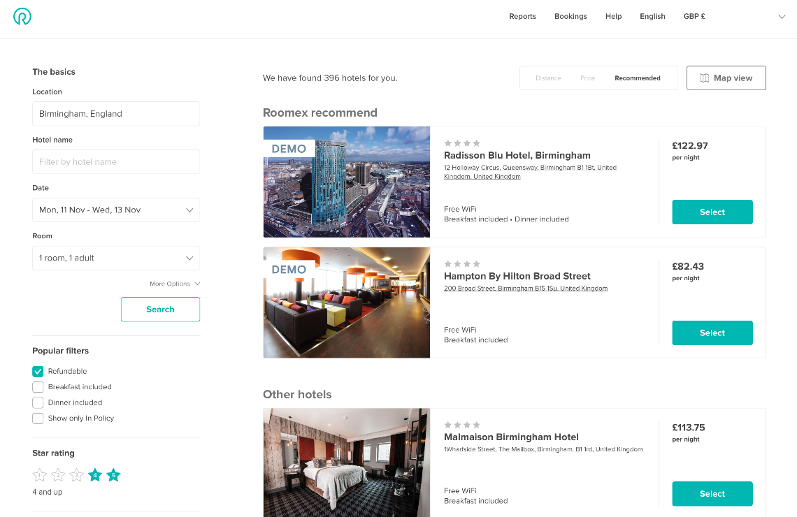Select the Radisson Blu Hotel room
Screen dimensions: 797x517
click(x=712, y=212)
